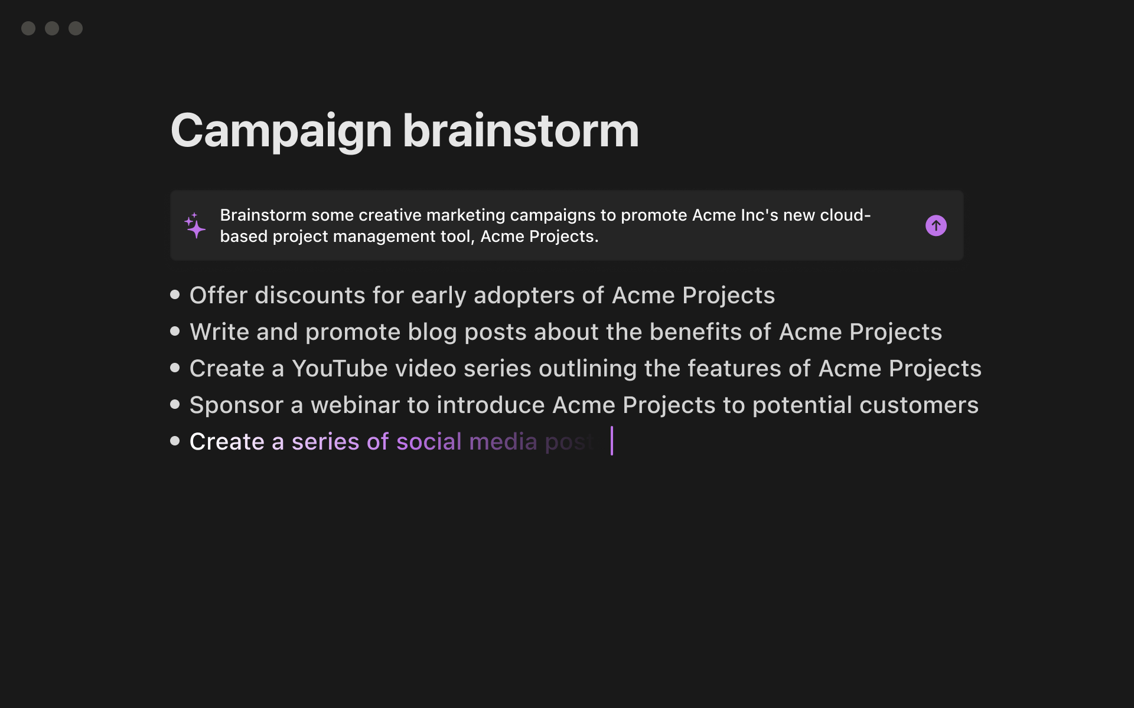
Task: Click the early adopters discounts bullet text
Action: [482, 295]
